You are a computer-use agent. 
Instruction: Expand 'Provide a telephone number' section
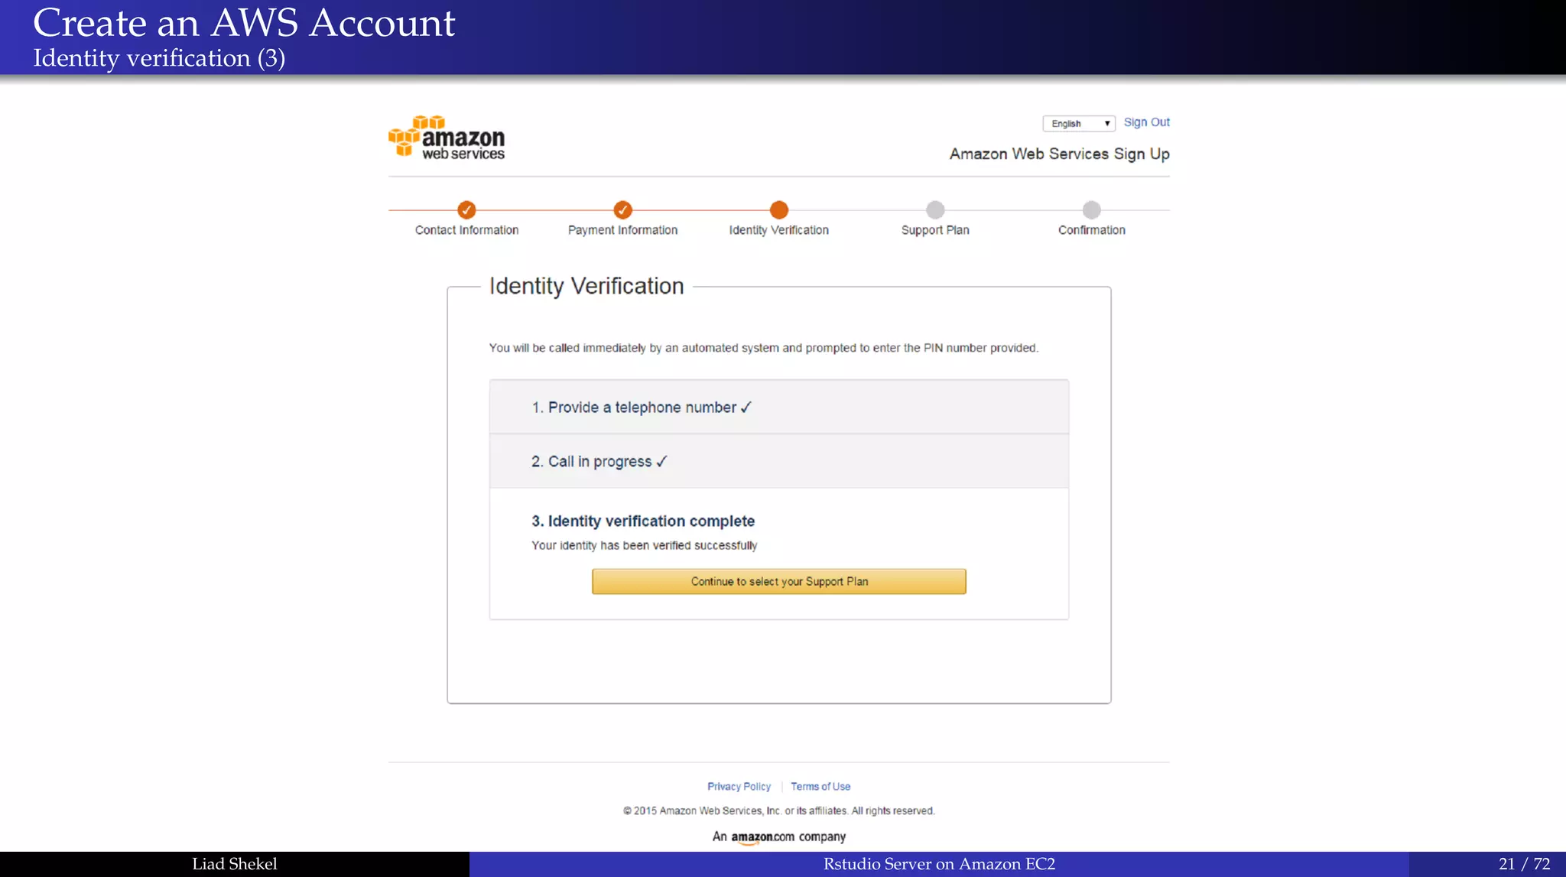point(779,408)
